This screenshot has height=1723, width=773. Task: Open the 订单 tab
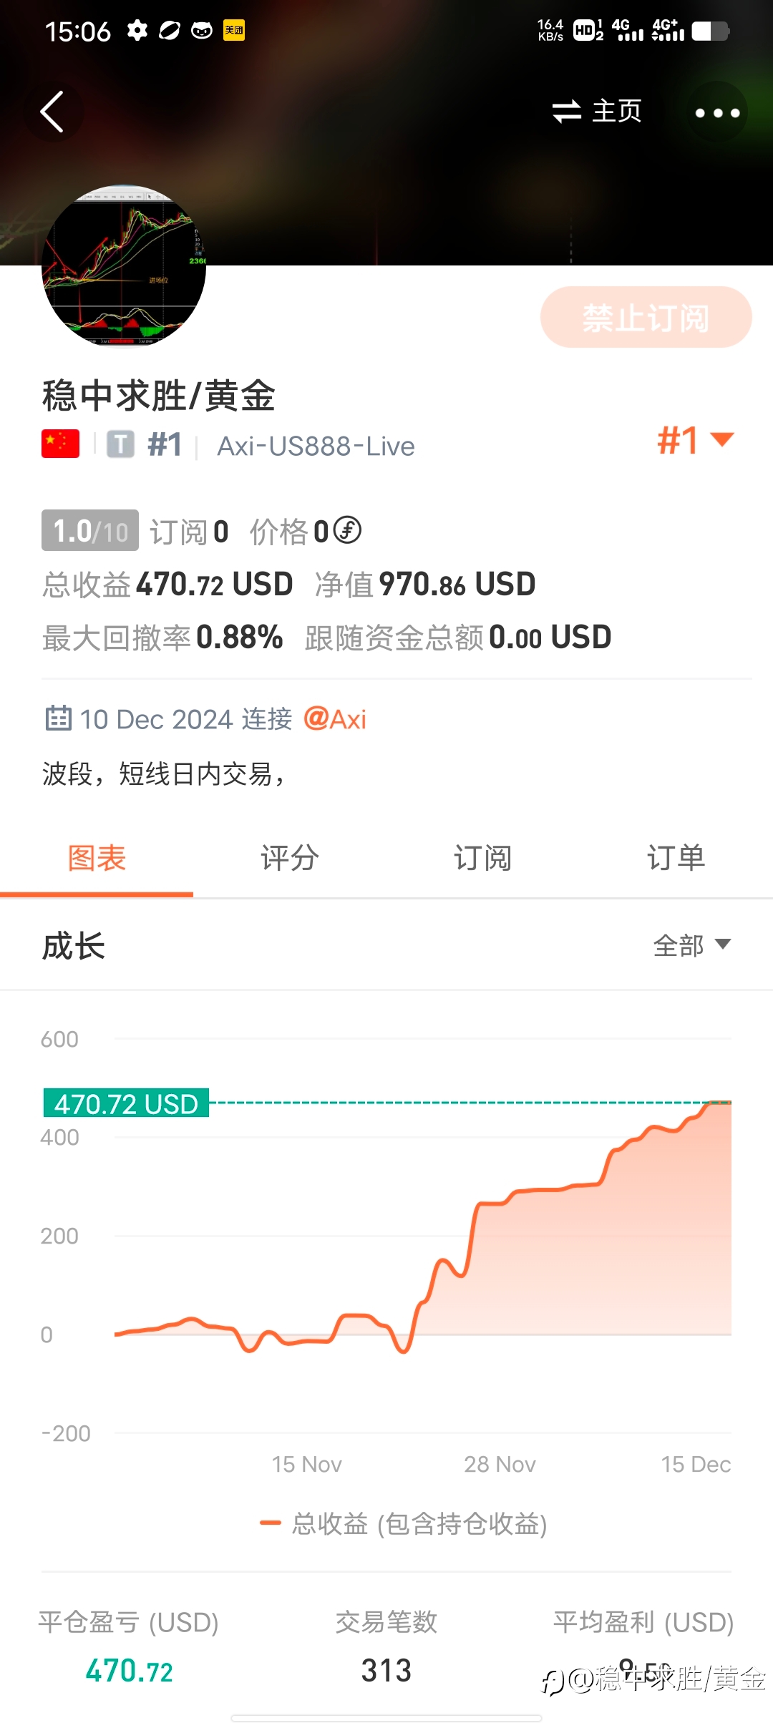pyautogui.click(x=676, y=858)
